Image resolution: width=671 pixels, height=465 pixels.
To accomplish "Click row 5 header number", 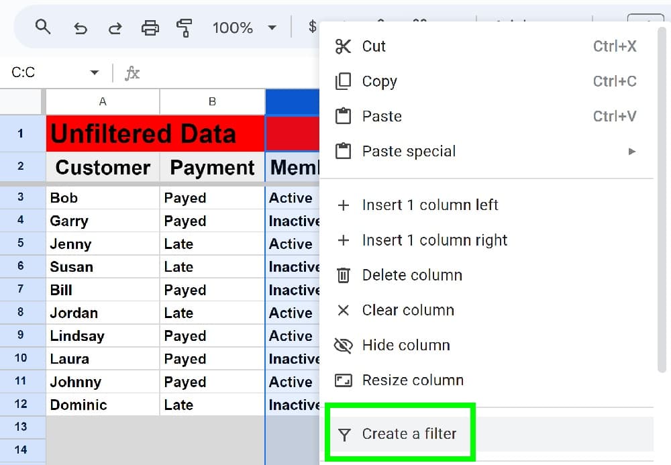I will (21, 243).
